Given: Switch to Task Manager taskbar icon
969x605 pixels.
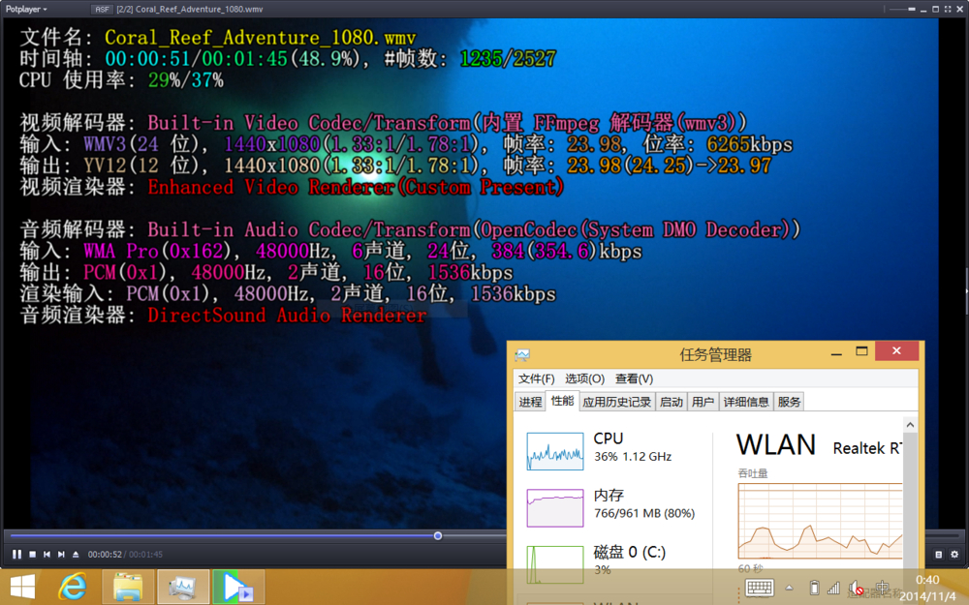Looking at the screenshot, I should 183,587.
